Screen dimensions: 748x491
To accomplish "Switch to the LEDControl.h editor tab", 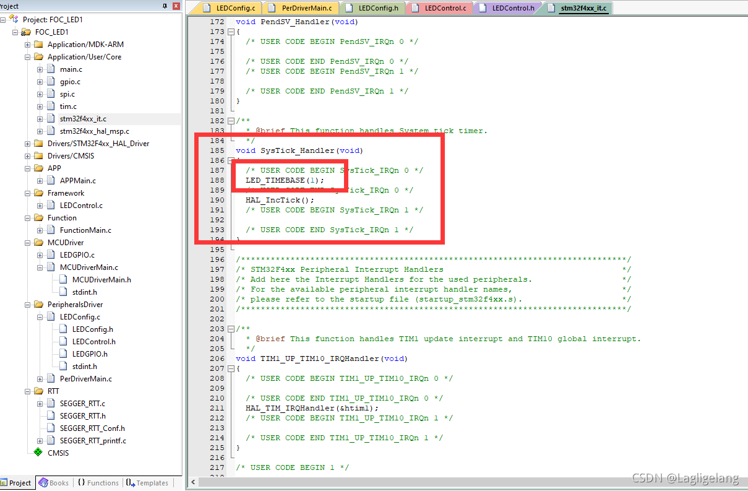I will coord(507,8).
